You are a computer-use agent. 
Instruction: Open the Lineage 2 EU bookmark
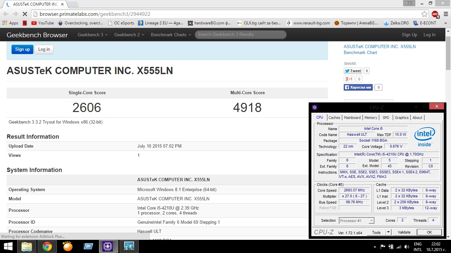click(x=161, y=23)
